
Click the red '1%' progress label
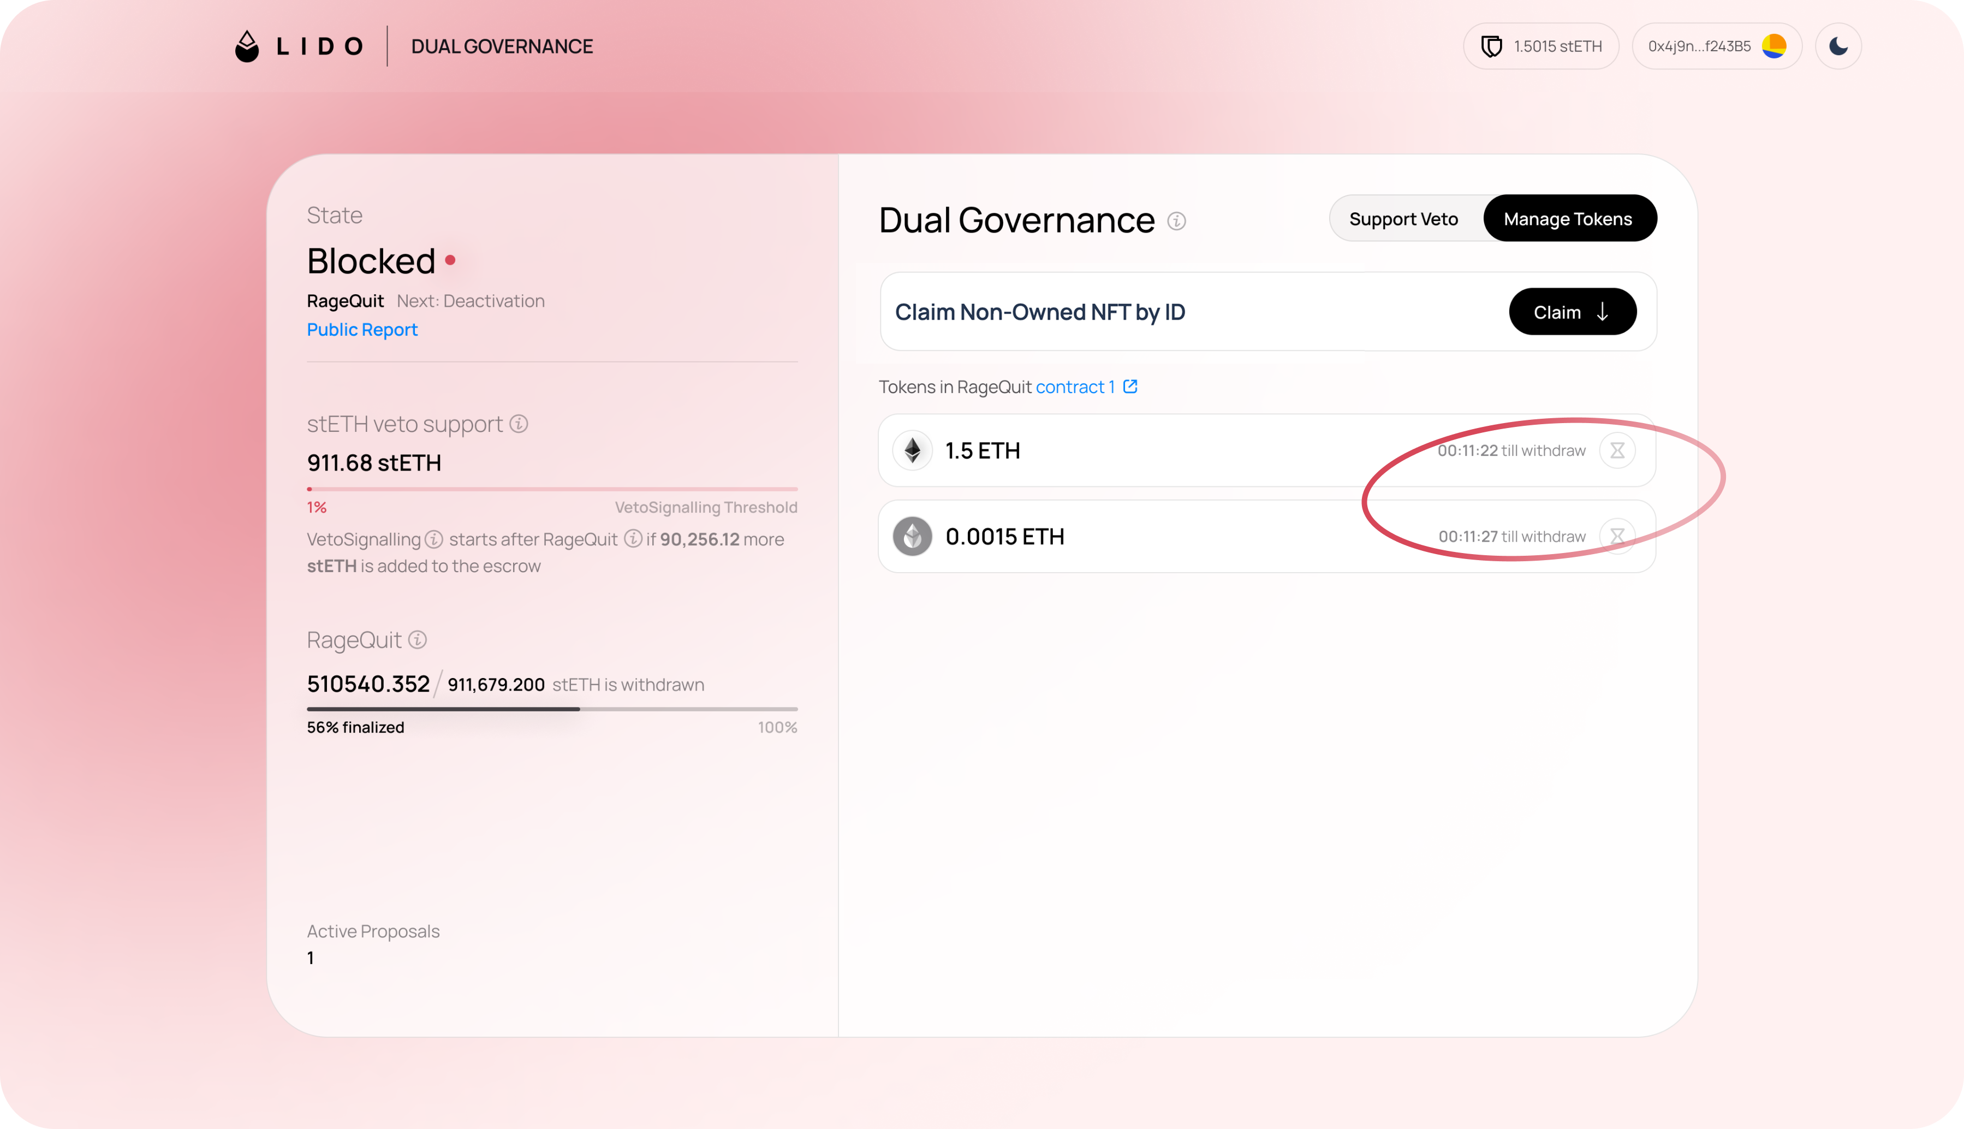[316, 507]
